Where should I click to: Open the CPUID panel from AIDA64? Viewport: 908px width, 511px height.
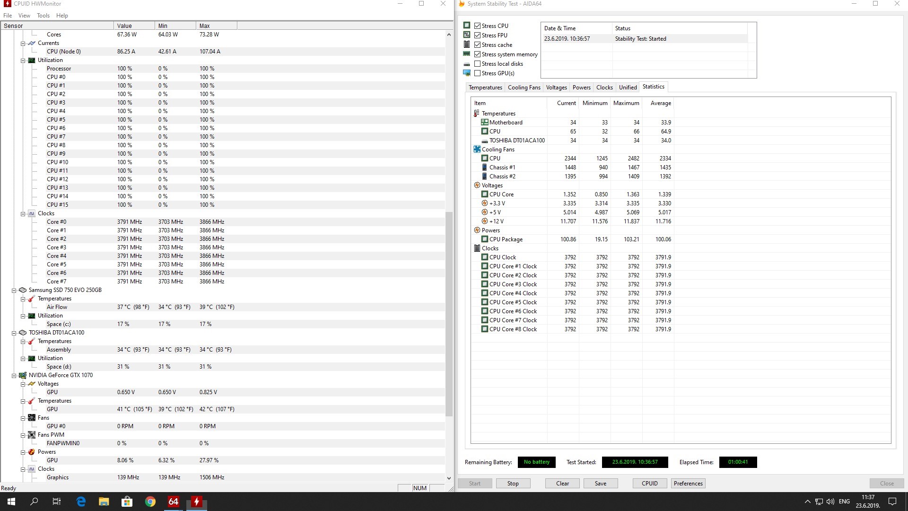(x=650, y=484)
